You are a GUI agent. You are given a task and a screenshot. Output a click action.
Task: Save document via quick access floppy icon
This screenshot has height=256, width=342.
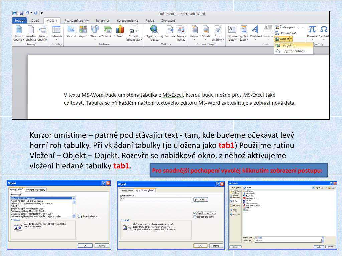click(x=21, y=13)
